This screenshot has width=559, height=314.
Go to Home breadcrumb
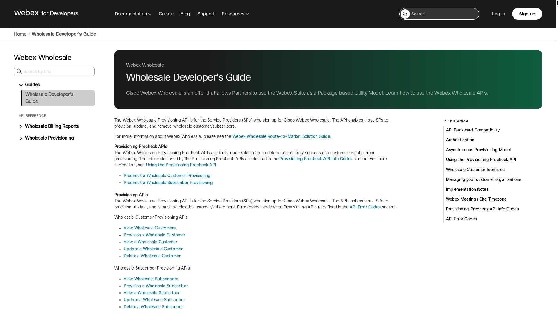coord(20,34)
